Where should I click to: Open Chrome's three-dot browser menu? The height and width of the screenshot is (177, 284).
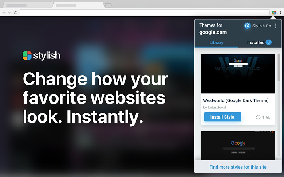coord(280,12)
